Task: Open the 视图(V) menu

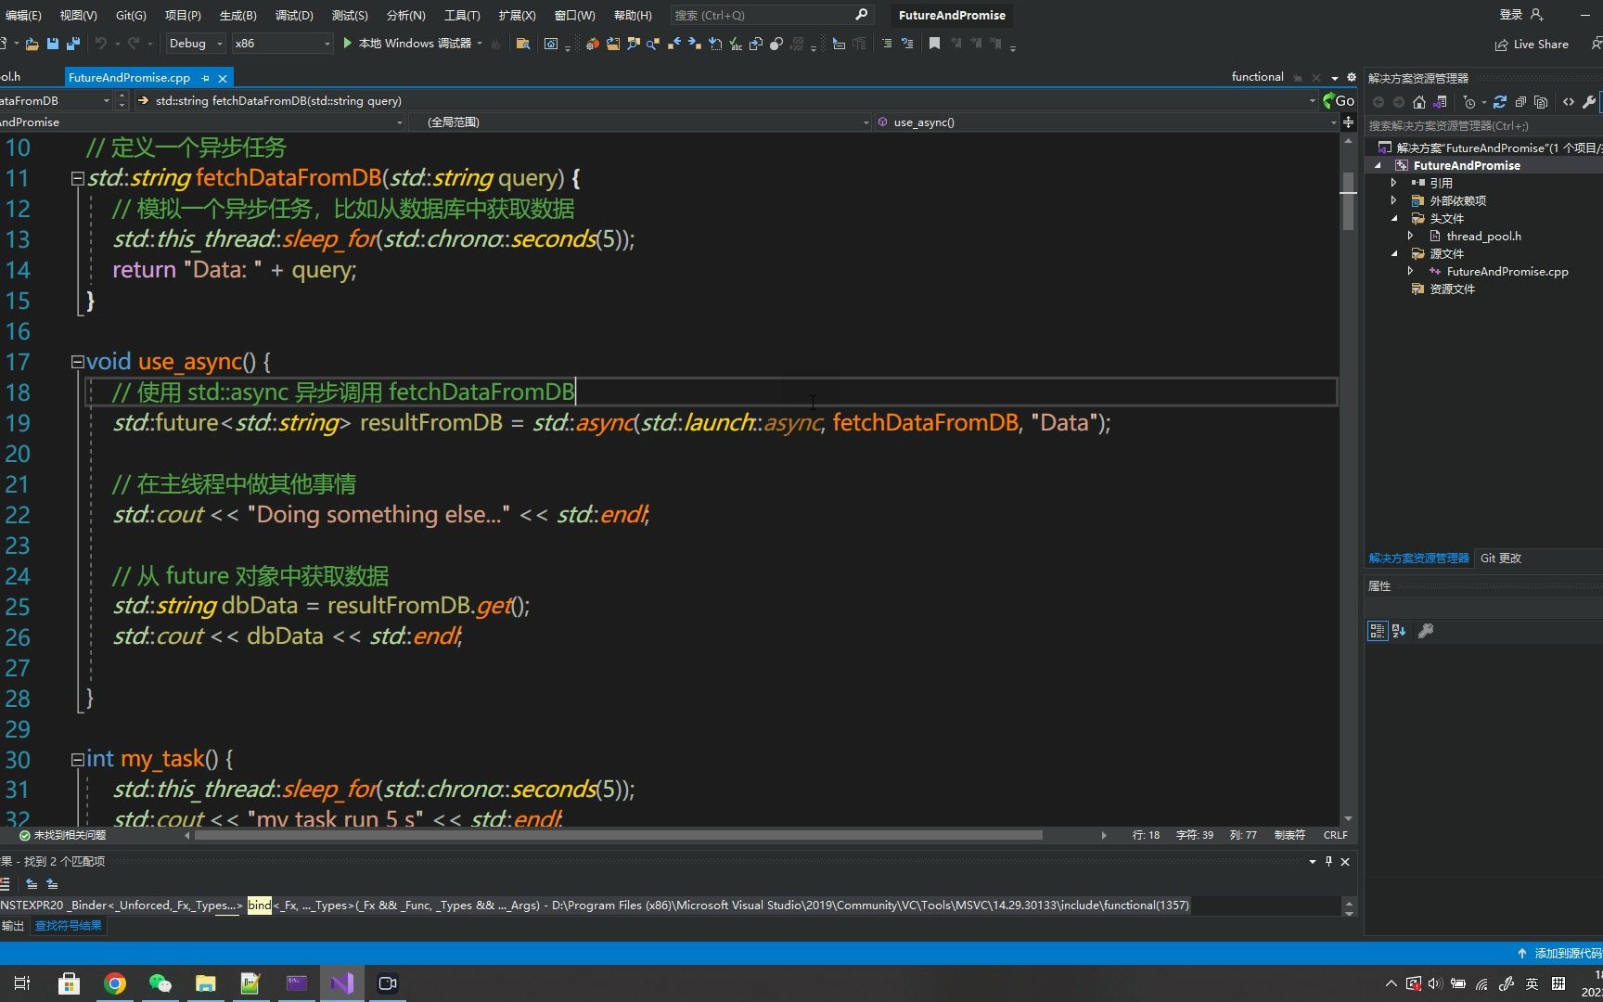Action: 78,15
